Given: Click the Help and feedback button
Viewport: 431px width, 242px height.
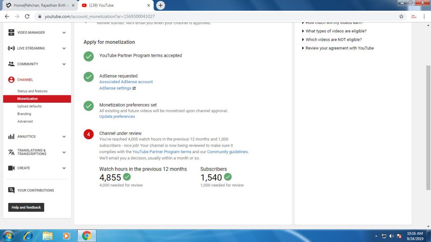Looking at the screenshot, I should tap(26, 208).
